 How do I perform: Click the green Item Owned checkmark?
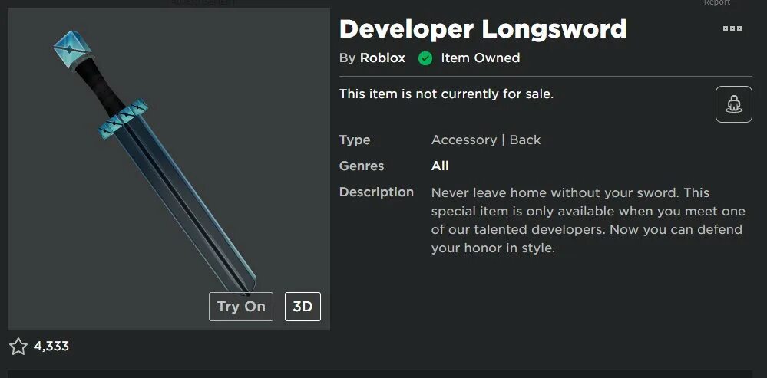pyautogui.click(x=425, y=58)
